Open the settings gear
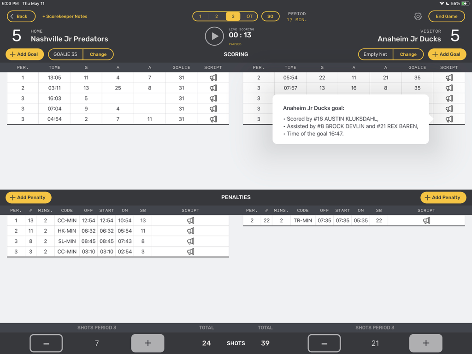The width and height of the screenshot is (472, 354). 418,16
